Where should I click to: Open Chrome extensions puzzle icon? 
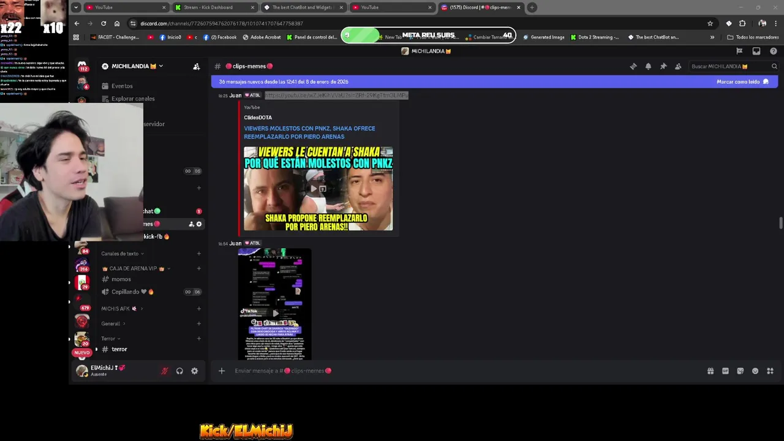pos(742,23)
